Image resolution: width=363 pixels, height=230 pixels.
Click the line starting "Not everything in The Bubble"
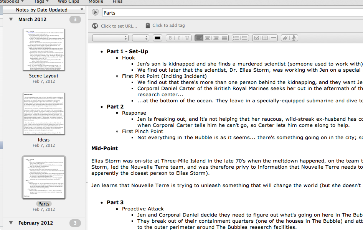tap(250, 138)
